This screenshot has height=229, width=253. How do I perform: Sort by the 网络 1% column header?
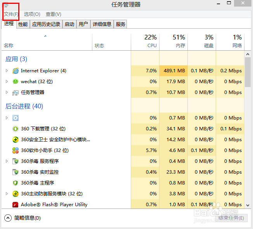(230, 42)
